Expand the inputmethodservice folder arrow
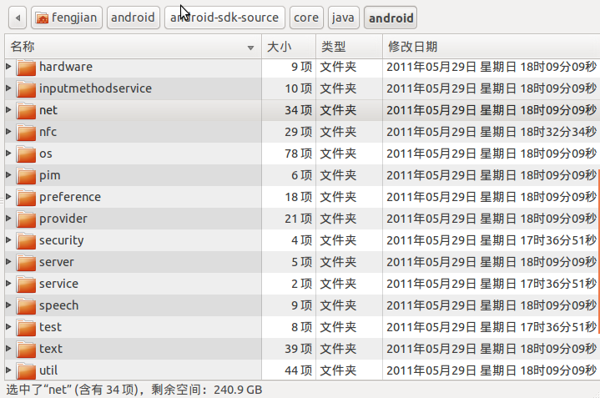Screen dimensions: 600x398 tap(8, 88)
